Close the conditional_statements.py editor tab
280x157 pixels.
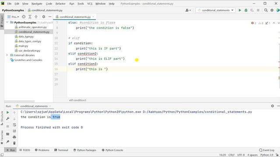[93, 17]
